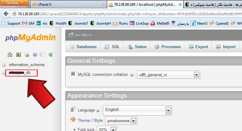The height and width of the screenshot is (131, 242).
Task: Click the collation help info icon
Action: 132,75
